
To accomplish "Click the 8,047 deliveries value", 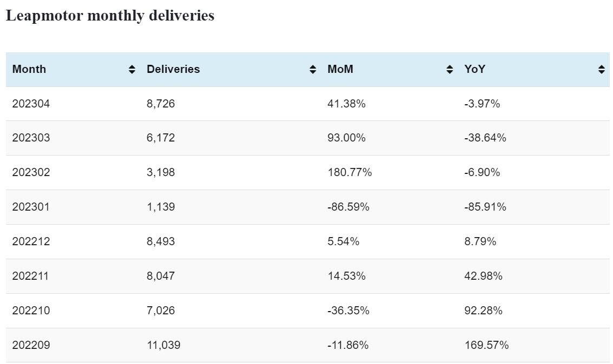I will 161,276.
